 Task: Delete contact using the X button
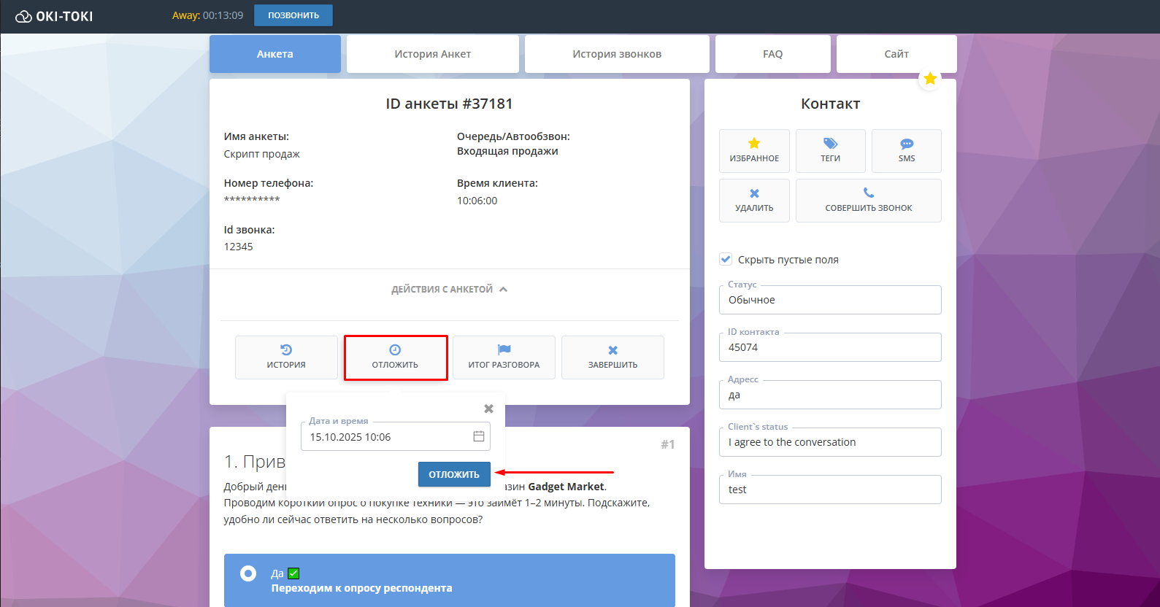click(754, 200)
